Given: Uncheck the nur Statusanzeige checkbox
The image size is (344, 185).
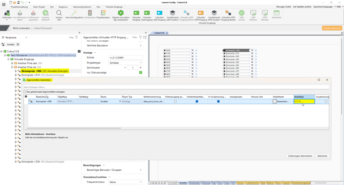Looking at the screenshot, I should [x=141, y=73].
